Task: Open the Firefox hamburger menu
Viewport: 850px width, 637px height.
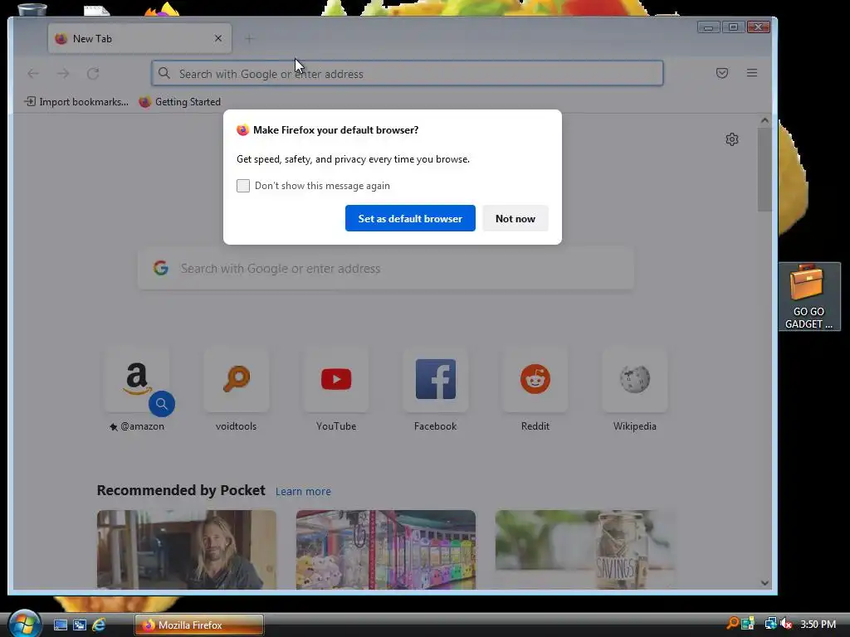Action: click(x=752, y=73)
